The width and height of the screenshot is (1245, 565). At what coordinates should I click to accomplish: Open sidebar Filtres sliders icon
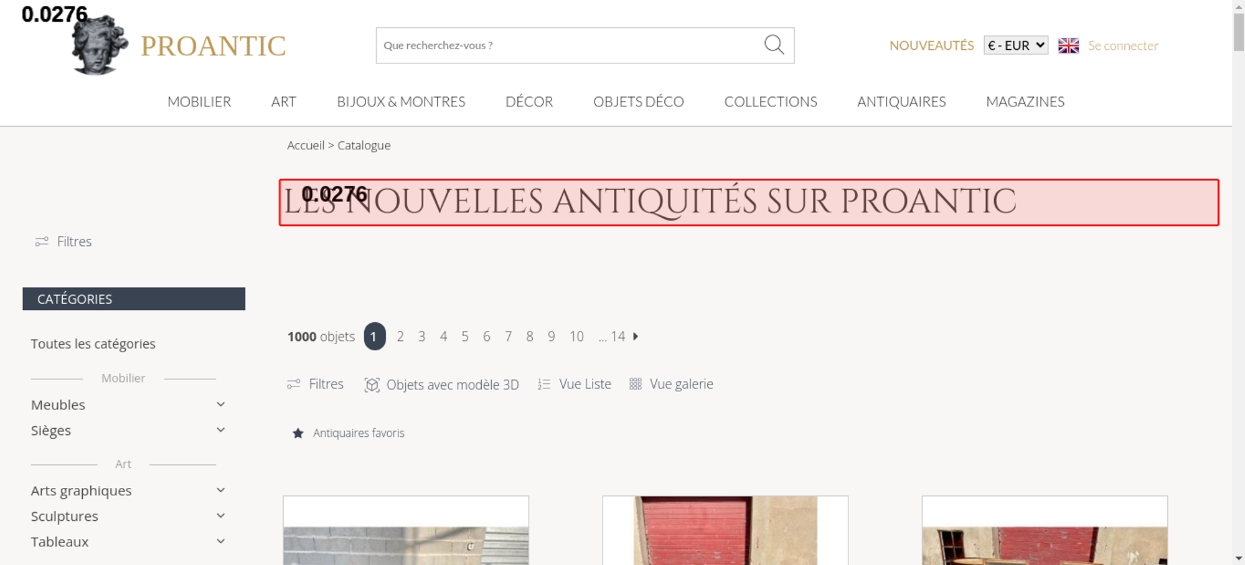pos(42,241)
